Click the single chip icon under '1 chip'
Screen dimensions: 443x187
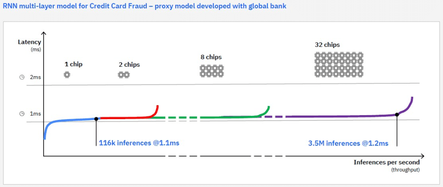pyautogui.click(x=67, y=75)
